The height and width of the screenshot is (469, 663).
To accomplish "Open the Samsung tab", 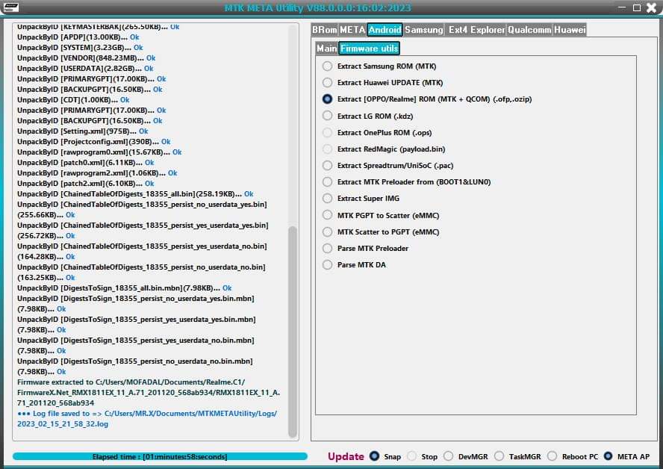I will coord(423,30).
